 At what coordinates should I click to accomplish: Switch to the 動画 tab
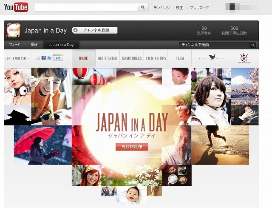[x=34, y=45]
